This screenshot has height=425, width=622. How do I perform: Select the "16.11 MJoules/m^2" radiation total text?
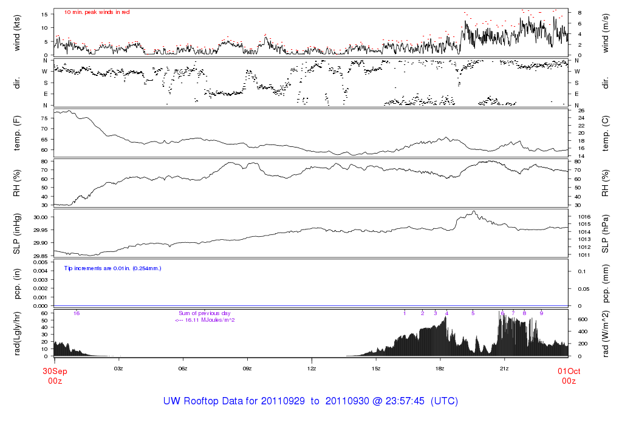(205, 320)
